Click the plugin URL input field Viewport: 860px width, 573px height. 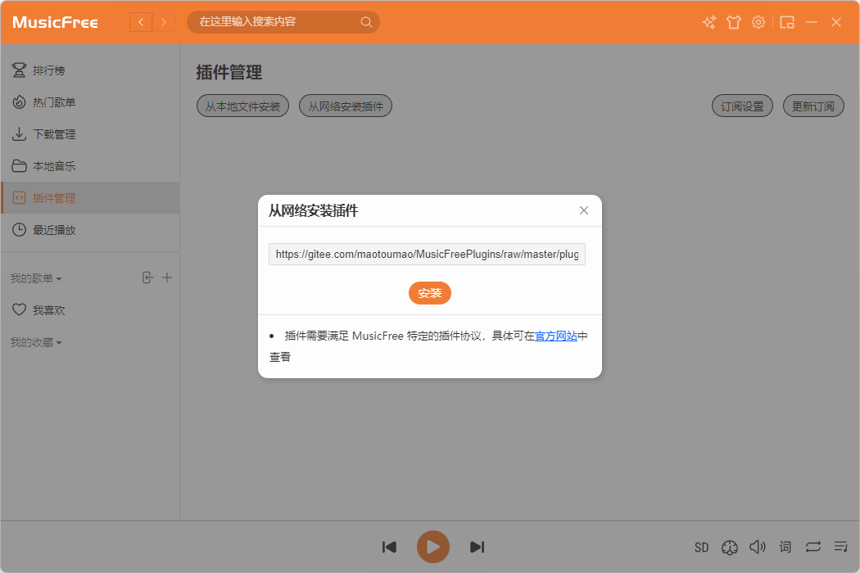coord(426,254)
